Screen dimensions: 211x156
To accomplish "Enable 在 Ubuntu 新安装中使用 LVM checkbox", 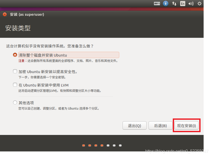I will click(15, 85).
